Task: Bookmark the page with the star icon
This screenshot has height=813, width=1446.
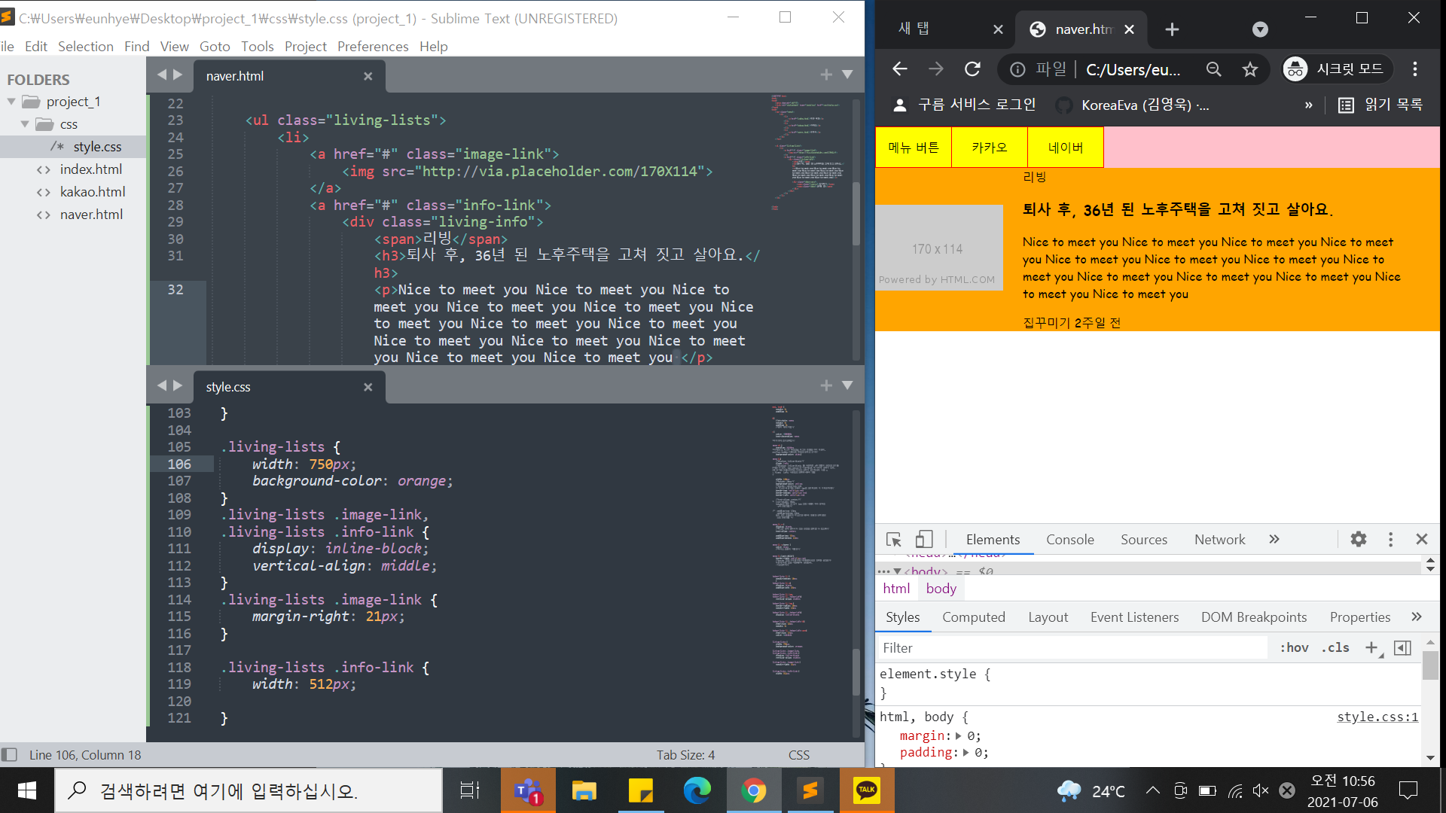Action: tap(1250, 69)
